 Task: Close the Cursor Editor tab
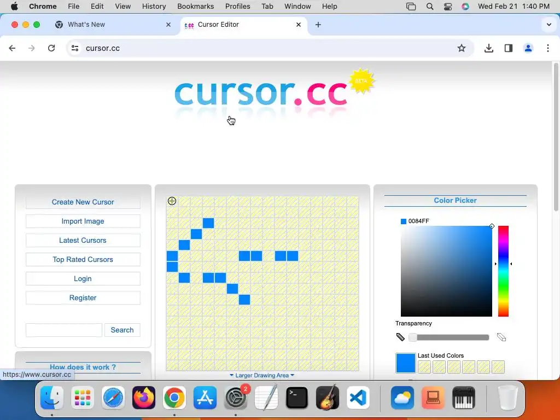pyautogui.click(x=299, y=25)
